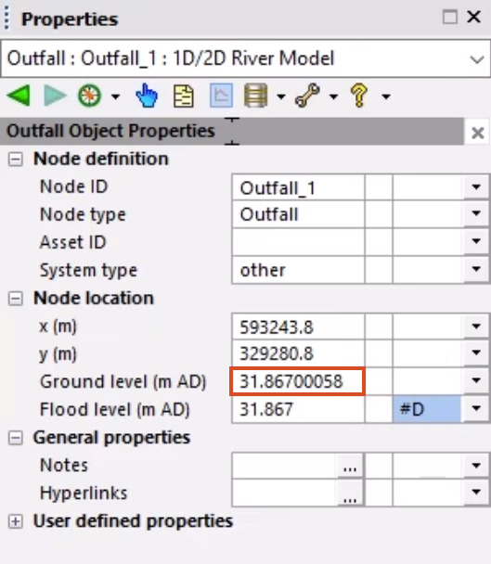The width and height of the screenshot is (491, 564).
Task: Click the yellow question mark help icon
Action: [359, 96]
